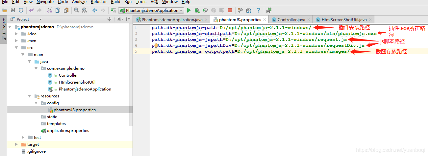
Task: Click the Help question mark icon
Action: [259, 11]
